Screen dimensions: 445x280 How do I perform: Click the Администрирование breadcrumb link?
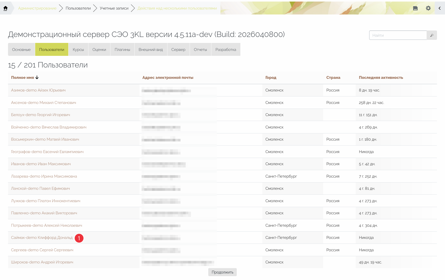(37, 8)
